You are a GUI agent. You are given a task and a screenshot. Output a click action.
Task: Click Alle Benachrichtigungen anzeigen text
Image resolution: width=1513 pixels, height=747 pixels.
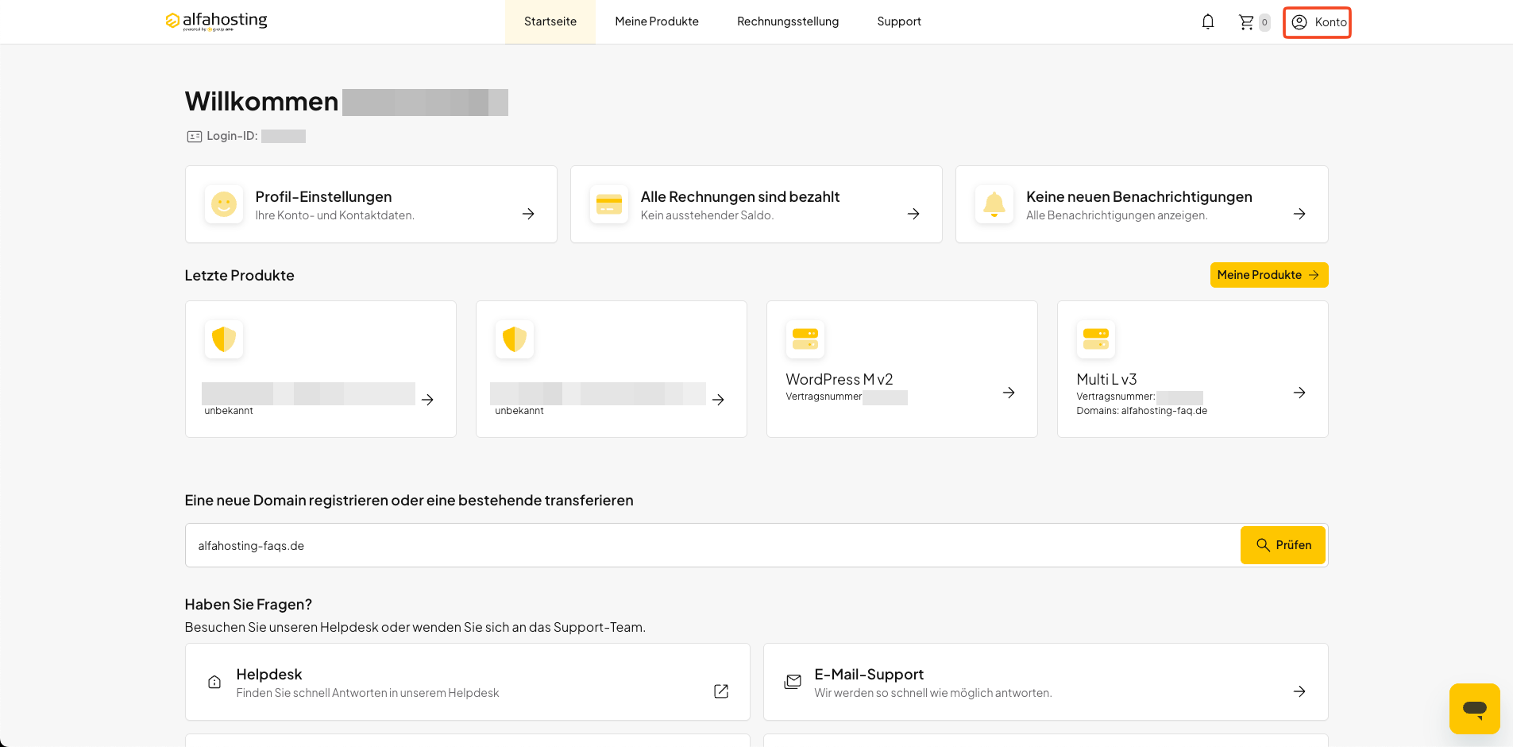tap(1117, 215)
